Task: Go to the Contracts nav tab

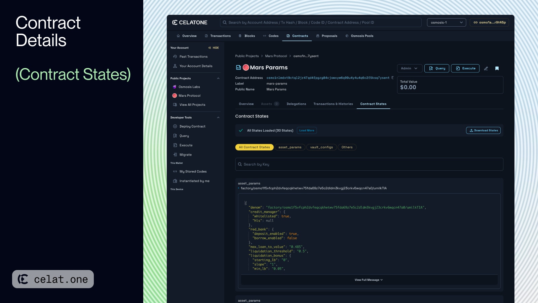Action: point(297,36)
